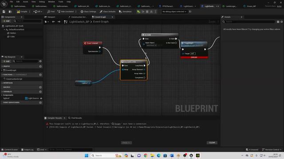Click the step-frame play button
The height and width of the screenshot is (159, 284).
[x=143, y=11]
